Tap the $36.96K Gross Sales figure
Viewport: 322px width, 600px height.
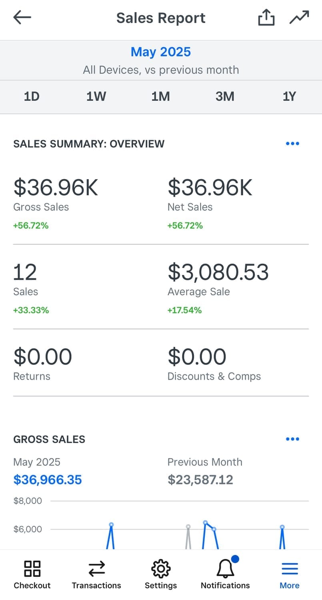pyautogui.click(x=56, y=188)
